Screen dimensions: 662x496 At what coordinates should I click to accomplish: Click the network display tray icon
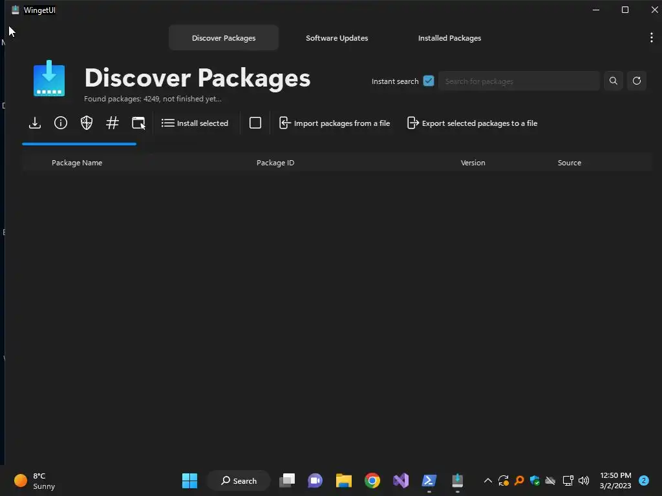click(x=568, y=480)
